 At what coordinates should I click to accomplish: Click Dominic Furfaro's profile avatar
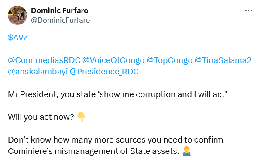tap(17, 15)
